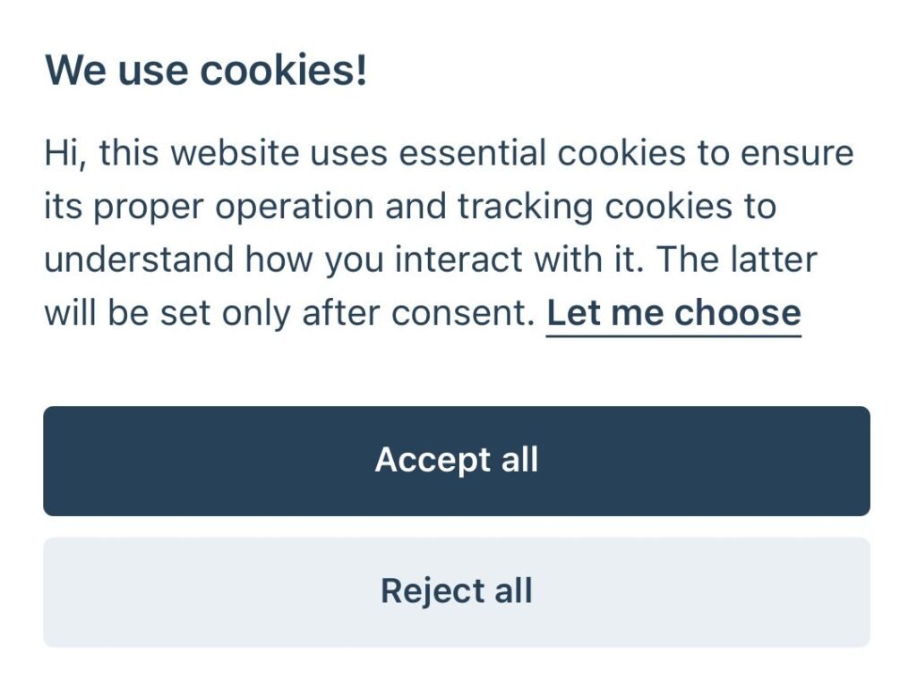Follow the Let me choose hyperlink
The image size is (917, 688).
[673, 313]
